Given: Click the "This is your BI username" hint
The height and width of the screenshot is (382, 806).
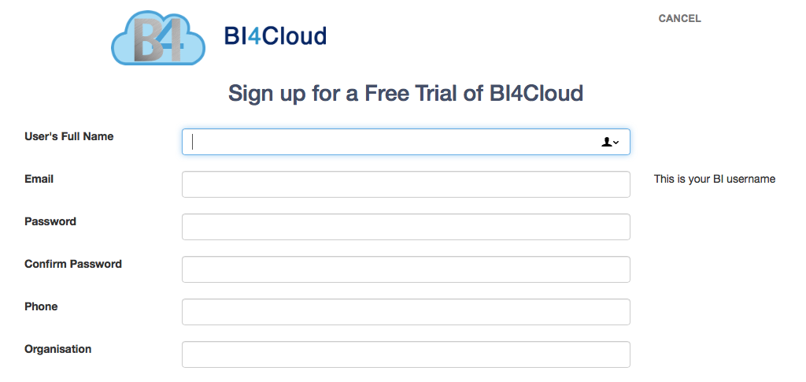Looking at the screenshot, I should (x=715, y=179).
